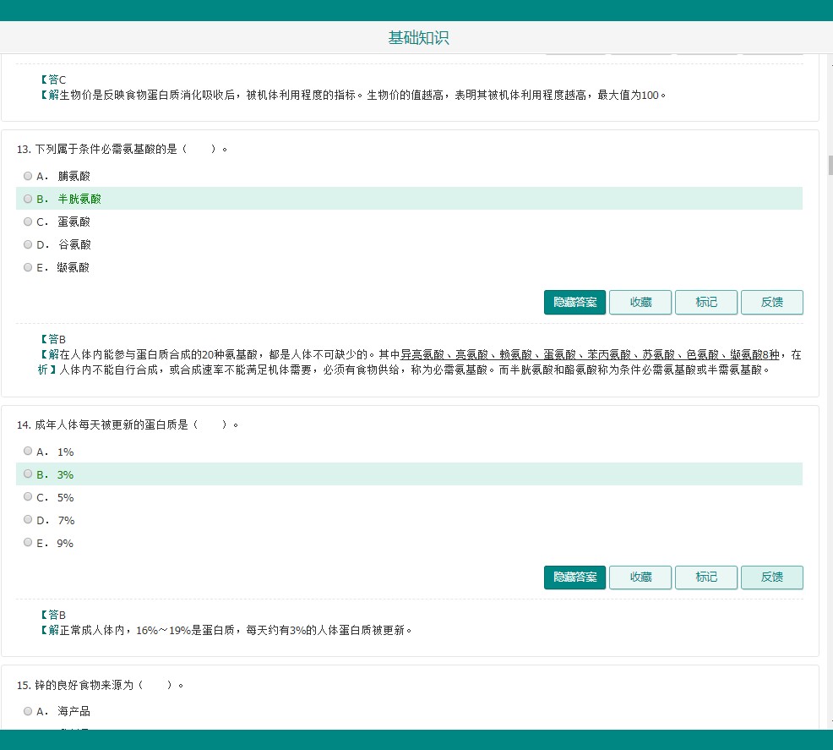
Task: Click the explanation starting 在人体内能参与蛋白质合成
Action: point(419,362)
